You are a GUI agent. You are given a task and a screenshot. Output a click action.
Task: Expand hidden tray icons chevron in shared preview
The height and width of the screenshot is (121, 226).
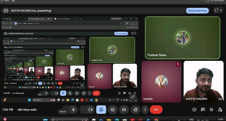107,100
